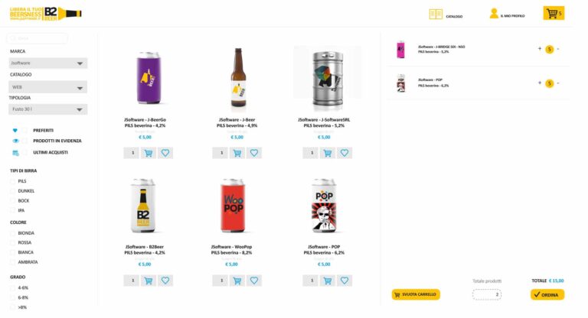
Task: Favorite the J-Beer bottle with heart icon
Action: coord(254,153)
